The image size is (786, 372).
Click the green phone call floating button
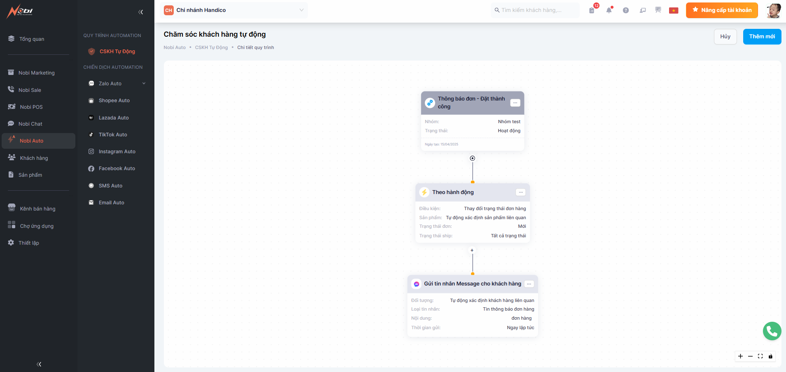point(772,331)
